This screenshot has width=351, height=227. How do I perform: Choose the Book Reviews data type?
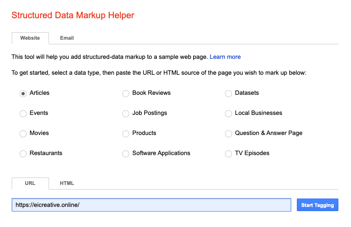(x=126, y=93)
